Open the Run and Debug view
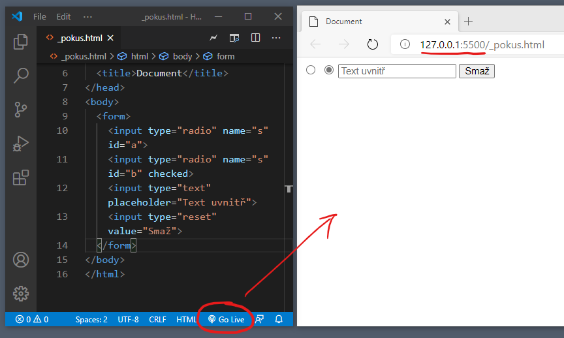 point(20,144)
